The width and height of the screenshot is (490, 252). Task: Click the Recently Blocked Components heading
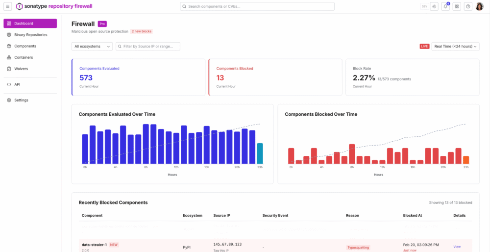[x=113, y=202]
